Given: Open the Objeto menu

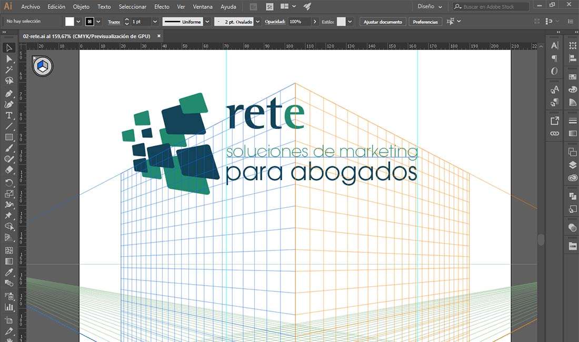Looking at the screenshot, I should pos(81,7).
